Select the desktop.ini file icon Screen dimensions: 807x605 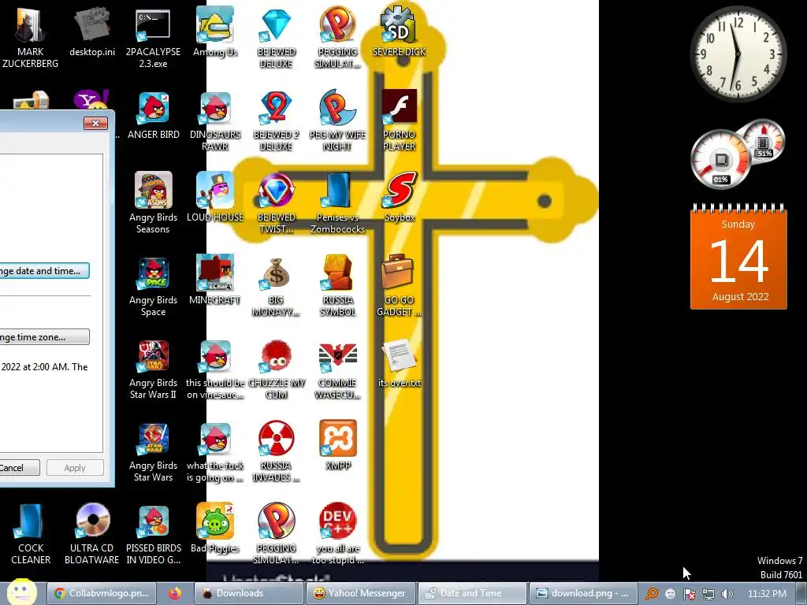[x=91, y=32]
